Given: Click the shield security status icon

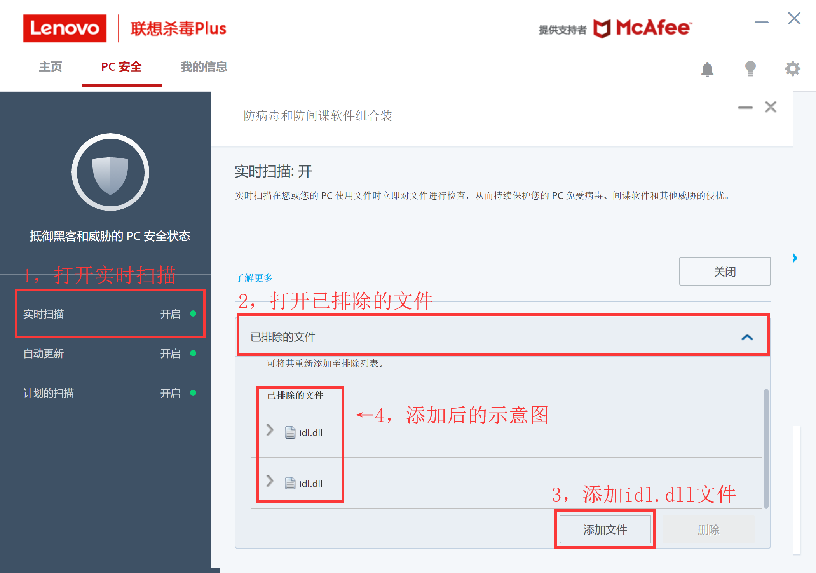Looking at the screenshot, I should (110, 172).
